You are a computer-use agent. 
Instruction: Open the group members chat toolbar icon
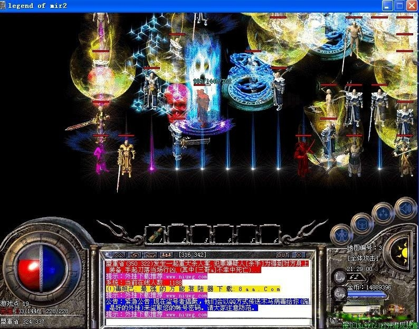point(166,255)
